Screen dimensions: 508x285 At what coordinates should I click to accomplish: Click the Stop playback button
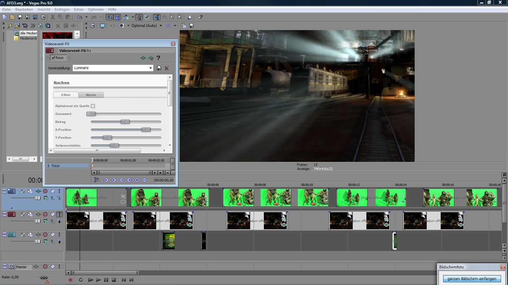click(114, 280)
